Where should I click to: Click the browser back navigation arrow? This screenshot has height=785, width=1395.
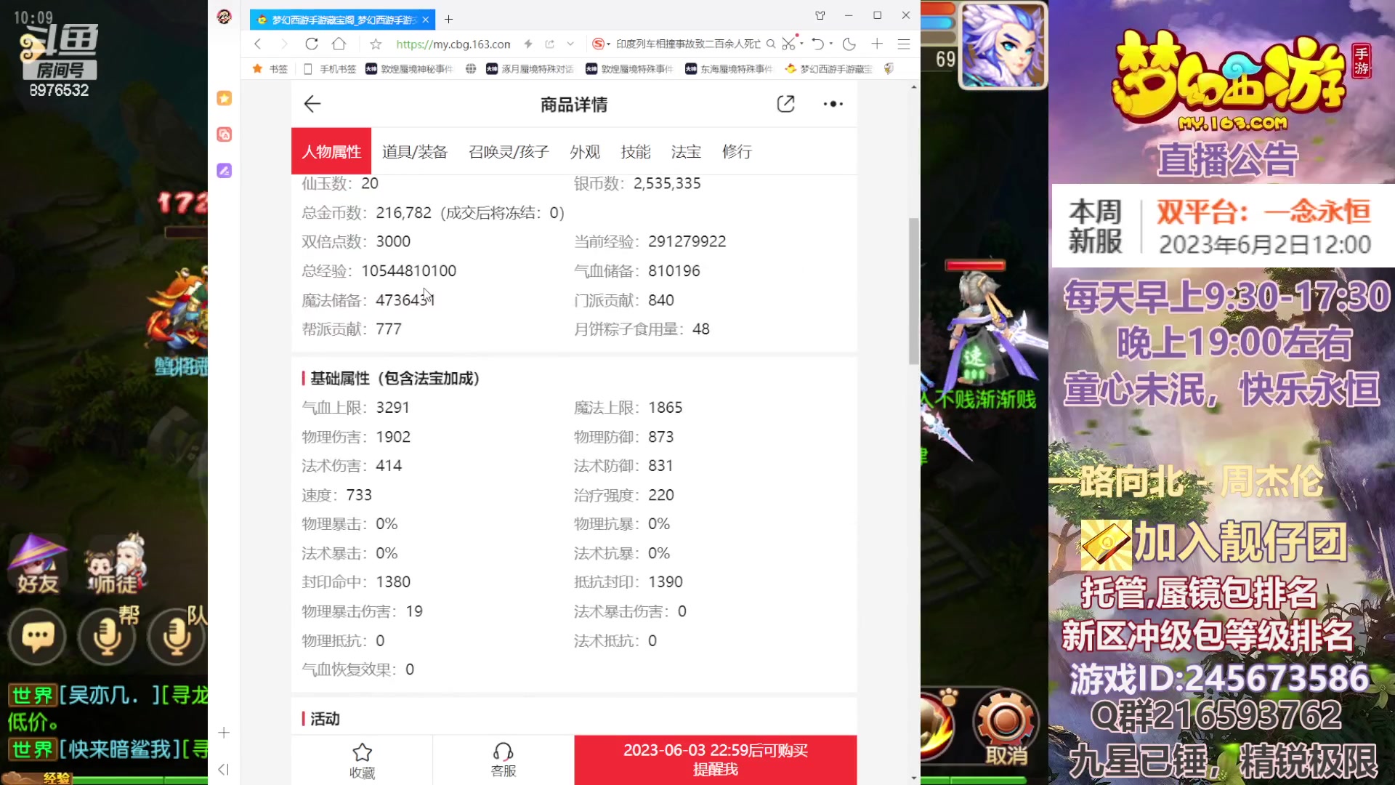(258, 44)
